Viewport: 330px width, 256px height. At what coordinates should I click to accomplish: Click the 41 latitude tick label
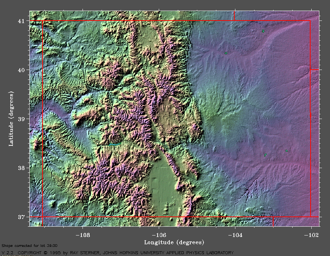point(22,21)
